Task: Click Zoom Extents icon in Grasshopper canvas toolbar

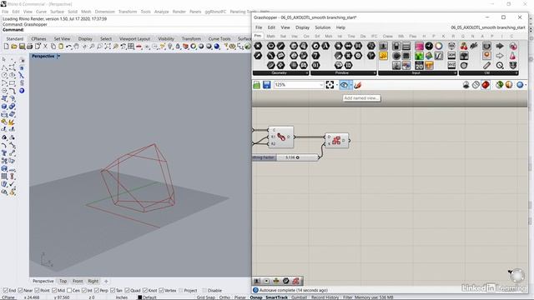Action: click(x=330, y=85)
